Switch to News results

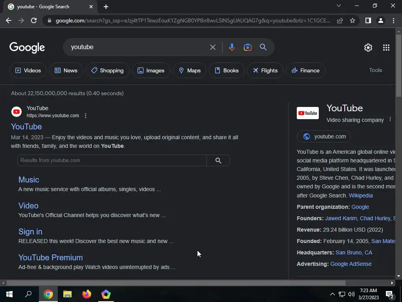coord(66,70)
